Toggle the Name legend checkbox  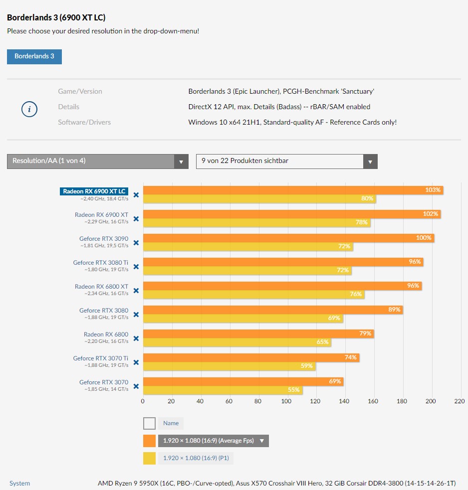[x=149, y=423]
